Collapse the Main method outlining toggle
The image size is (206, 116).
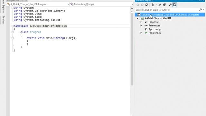click(13, 38)
